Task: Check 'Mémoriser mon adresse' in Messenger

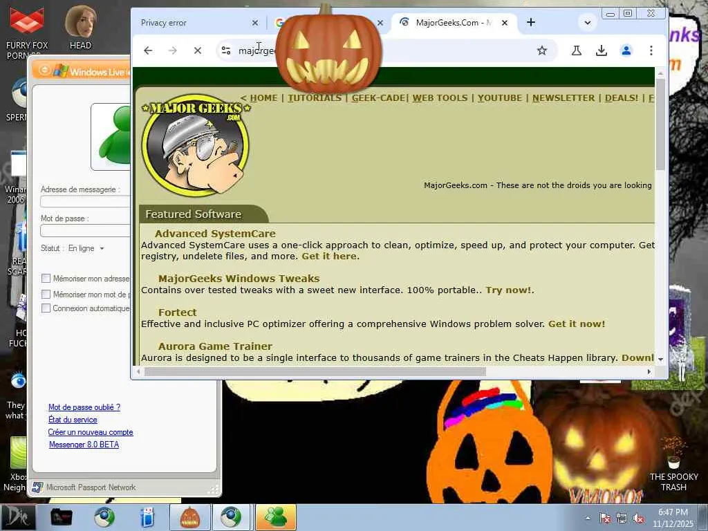Action: click(x=46, y=279)
